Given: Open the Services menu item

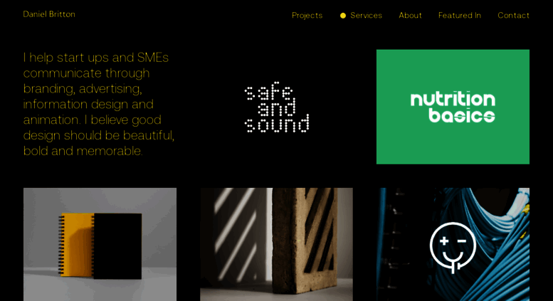Looking at the screenshot, I should [366, 16].
